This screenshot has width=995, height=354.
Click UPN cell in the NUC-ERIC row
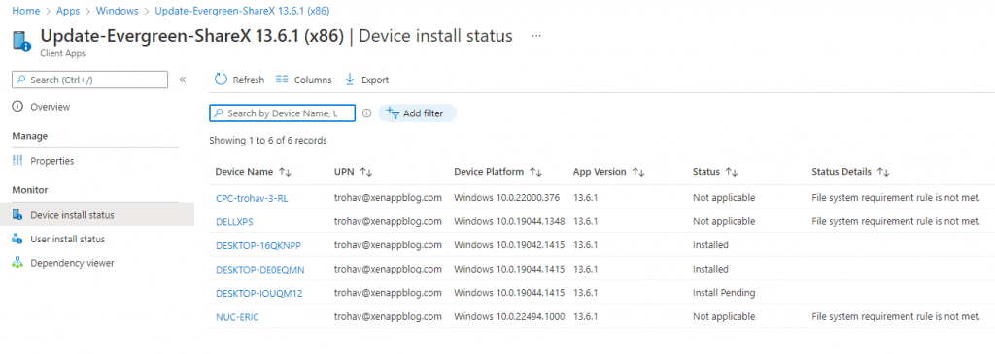[388, 317]
